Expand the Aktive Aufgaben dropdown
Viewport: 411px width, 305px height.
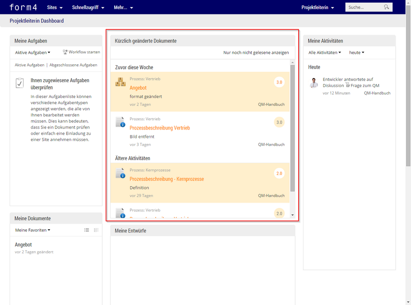point(33,53)
